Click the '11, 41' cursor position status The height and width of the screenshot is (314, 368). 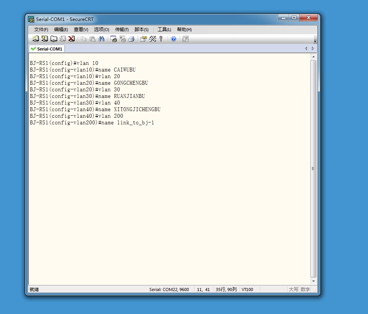(203, 290)
